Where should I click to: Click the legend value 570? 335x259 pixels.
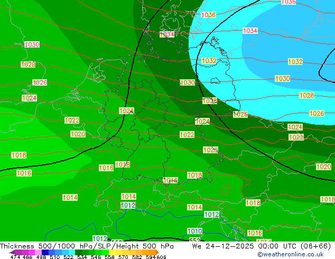click(x=123, y=257)
